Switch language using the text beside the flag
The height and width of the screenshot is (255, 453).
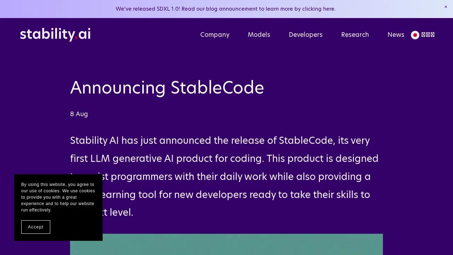(428, 35)
